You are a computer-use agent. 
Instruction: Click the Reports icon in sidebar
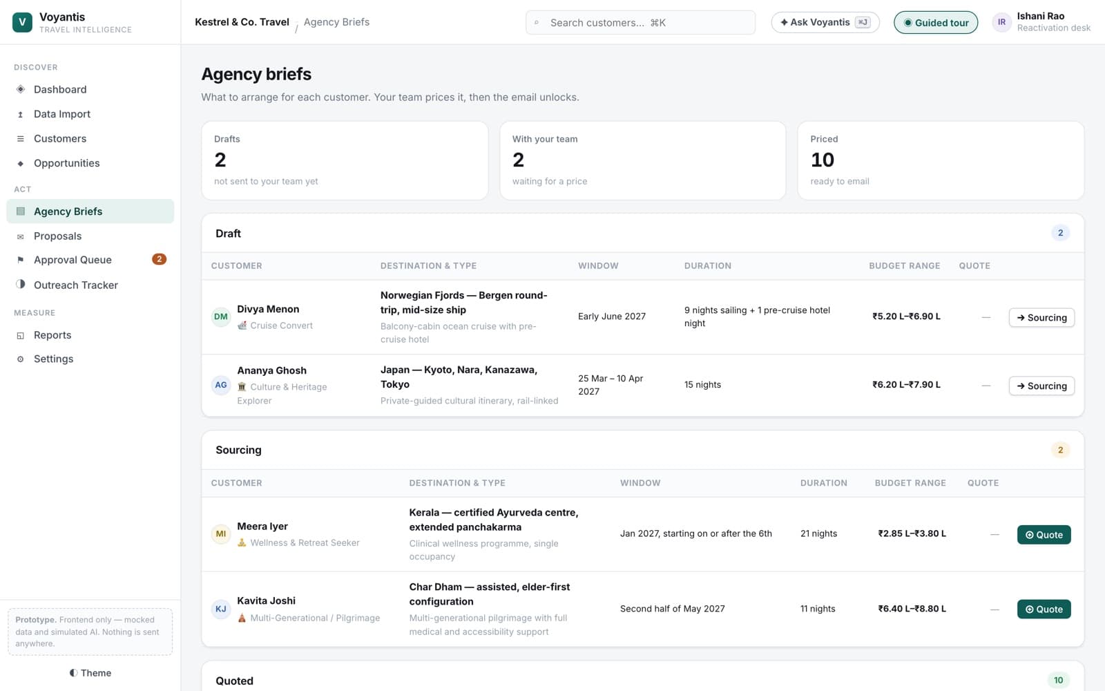[x=20, y=335]
